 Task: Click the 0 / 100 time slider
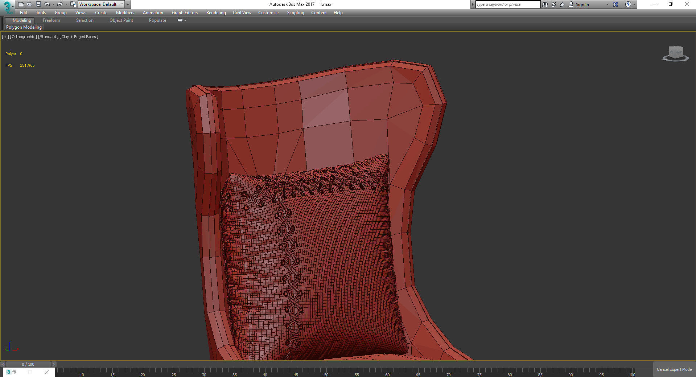[x=28, y=364]
